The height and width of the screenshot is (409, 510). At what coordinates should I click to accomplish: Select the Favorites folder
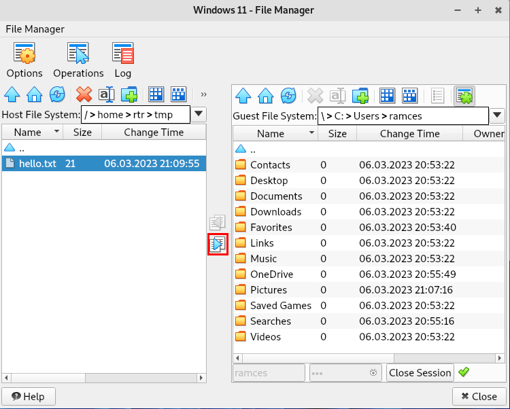click(x=369, y=227)
